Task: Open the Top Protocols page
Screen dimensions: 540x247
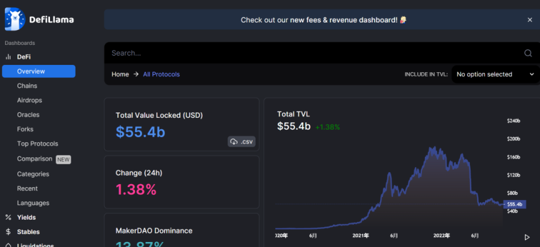Action: tap(37, 143)
